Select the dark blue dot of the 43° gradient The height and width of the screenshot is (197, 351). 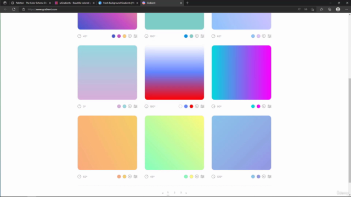(x=114, y=36)
